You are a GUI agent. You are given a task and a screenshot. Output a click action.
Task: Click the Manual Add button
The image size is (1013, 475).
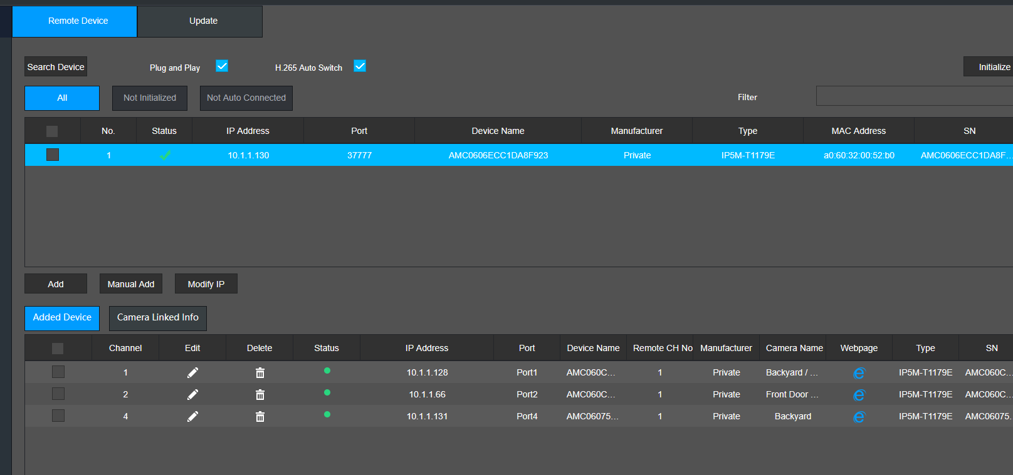point(131,284)
